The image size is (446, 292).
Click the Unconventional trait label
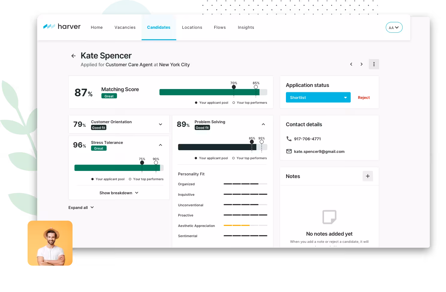point(191,205)
